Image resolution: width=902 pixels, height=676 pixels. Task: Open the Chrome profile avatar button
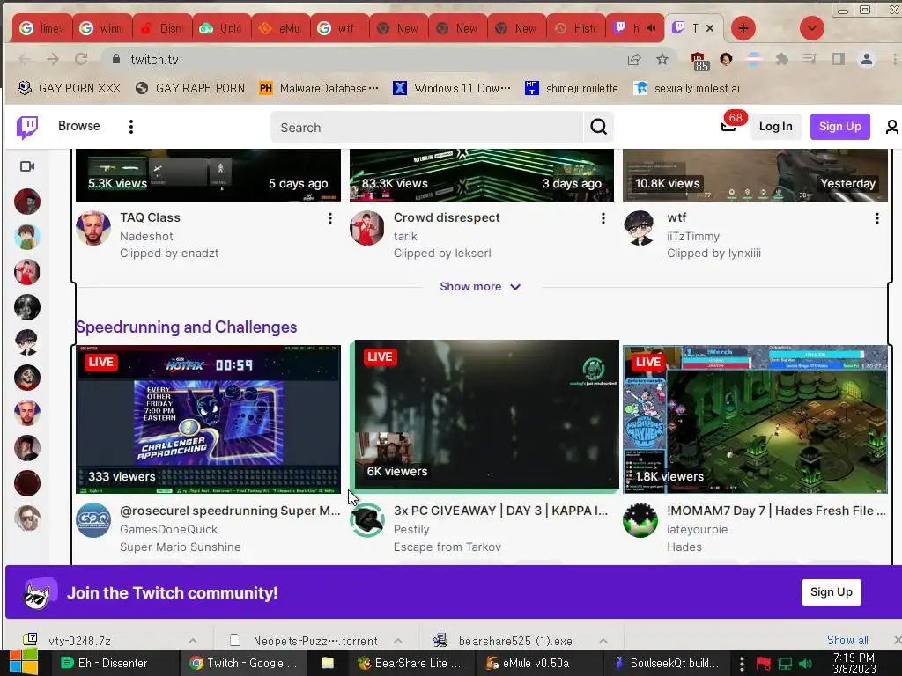867,59
